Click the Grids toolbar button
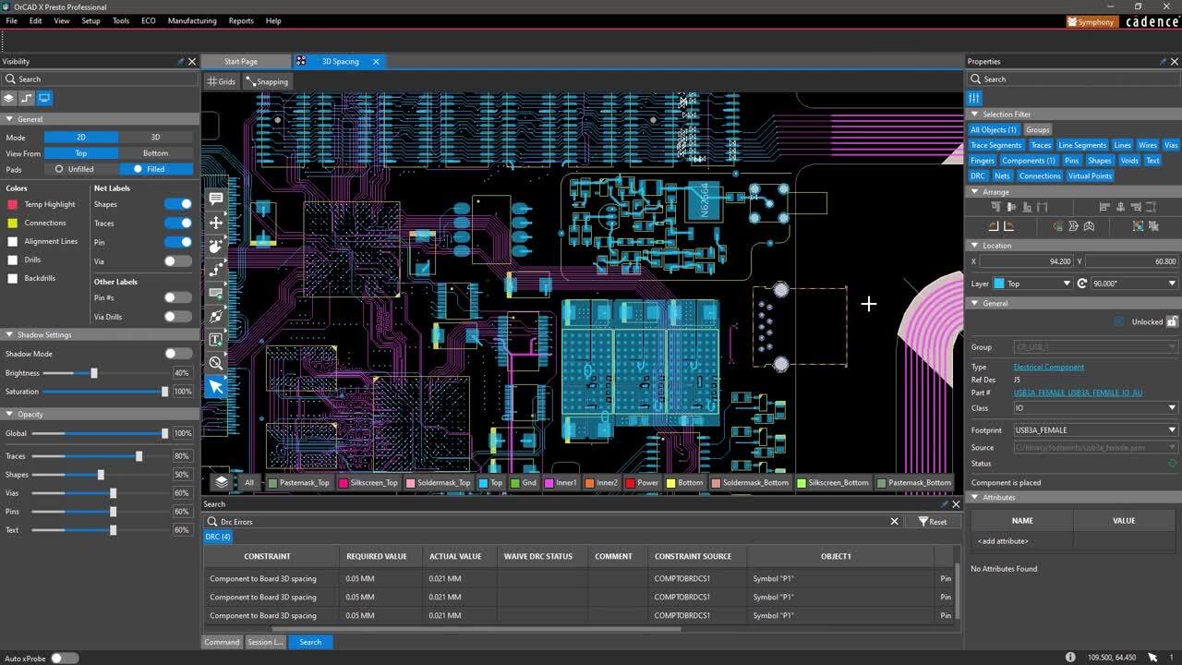This screenshot has width=1182, height=665. (221, 81)
